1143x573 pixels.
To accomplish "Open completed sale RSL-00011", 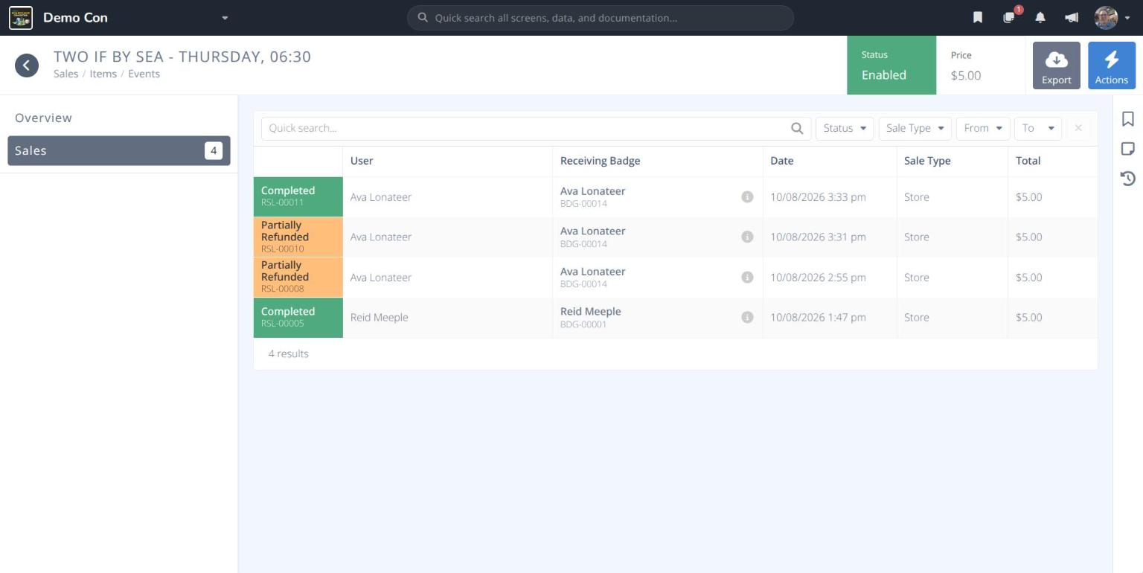I will [x=298, y=196].
